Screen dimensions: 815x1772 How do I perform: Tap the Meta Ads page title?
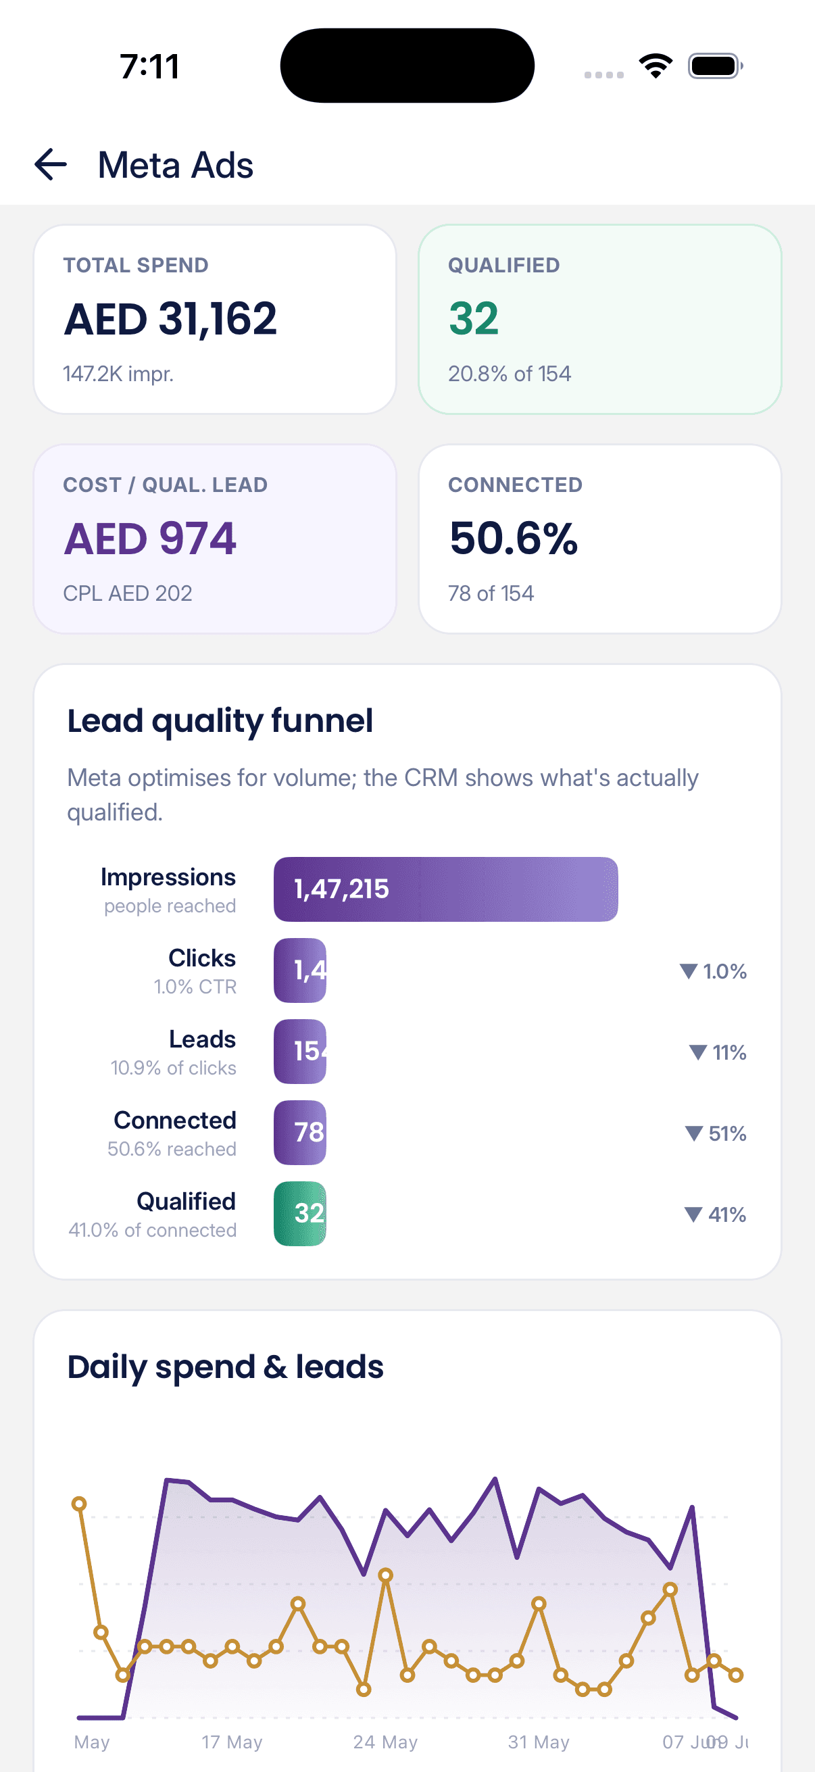coord(176,165)
